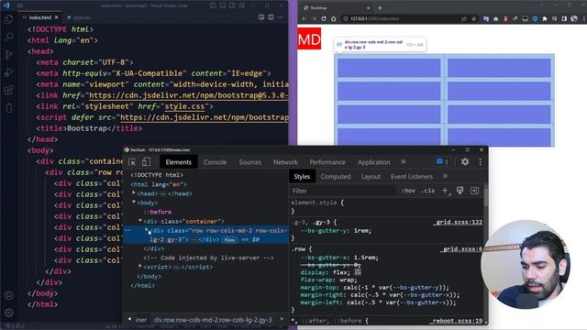Open DevTools settings gear

click(465, 162)
